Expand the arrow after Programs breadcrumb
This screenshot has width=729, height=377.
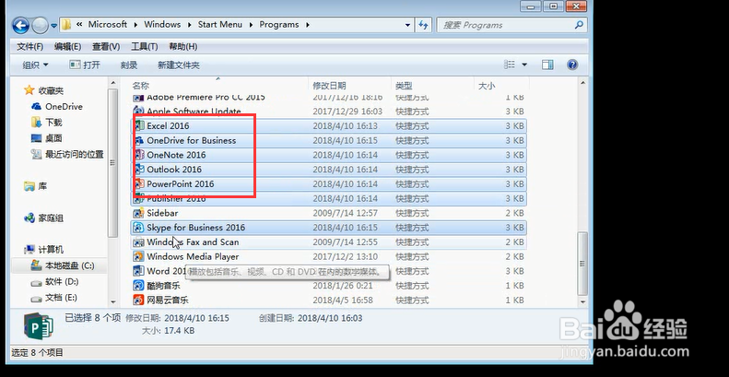(x=307, y=25)
